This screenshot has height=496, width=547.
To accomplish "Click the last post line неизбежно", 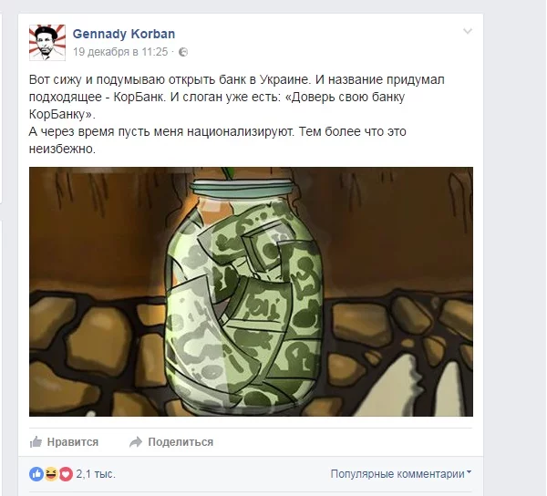I will click(x=62, y=149).
